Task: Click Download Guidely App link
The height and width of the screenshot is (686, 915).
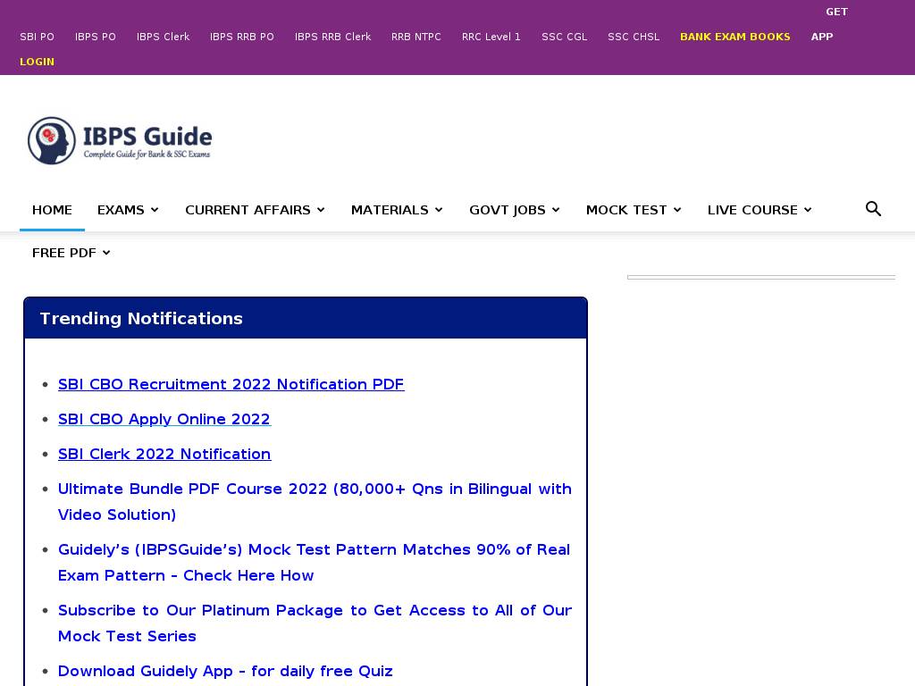Action: click(225, 671)
